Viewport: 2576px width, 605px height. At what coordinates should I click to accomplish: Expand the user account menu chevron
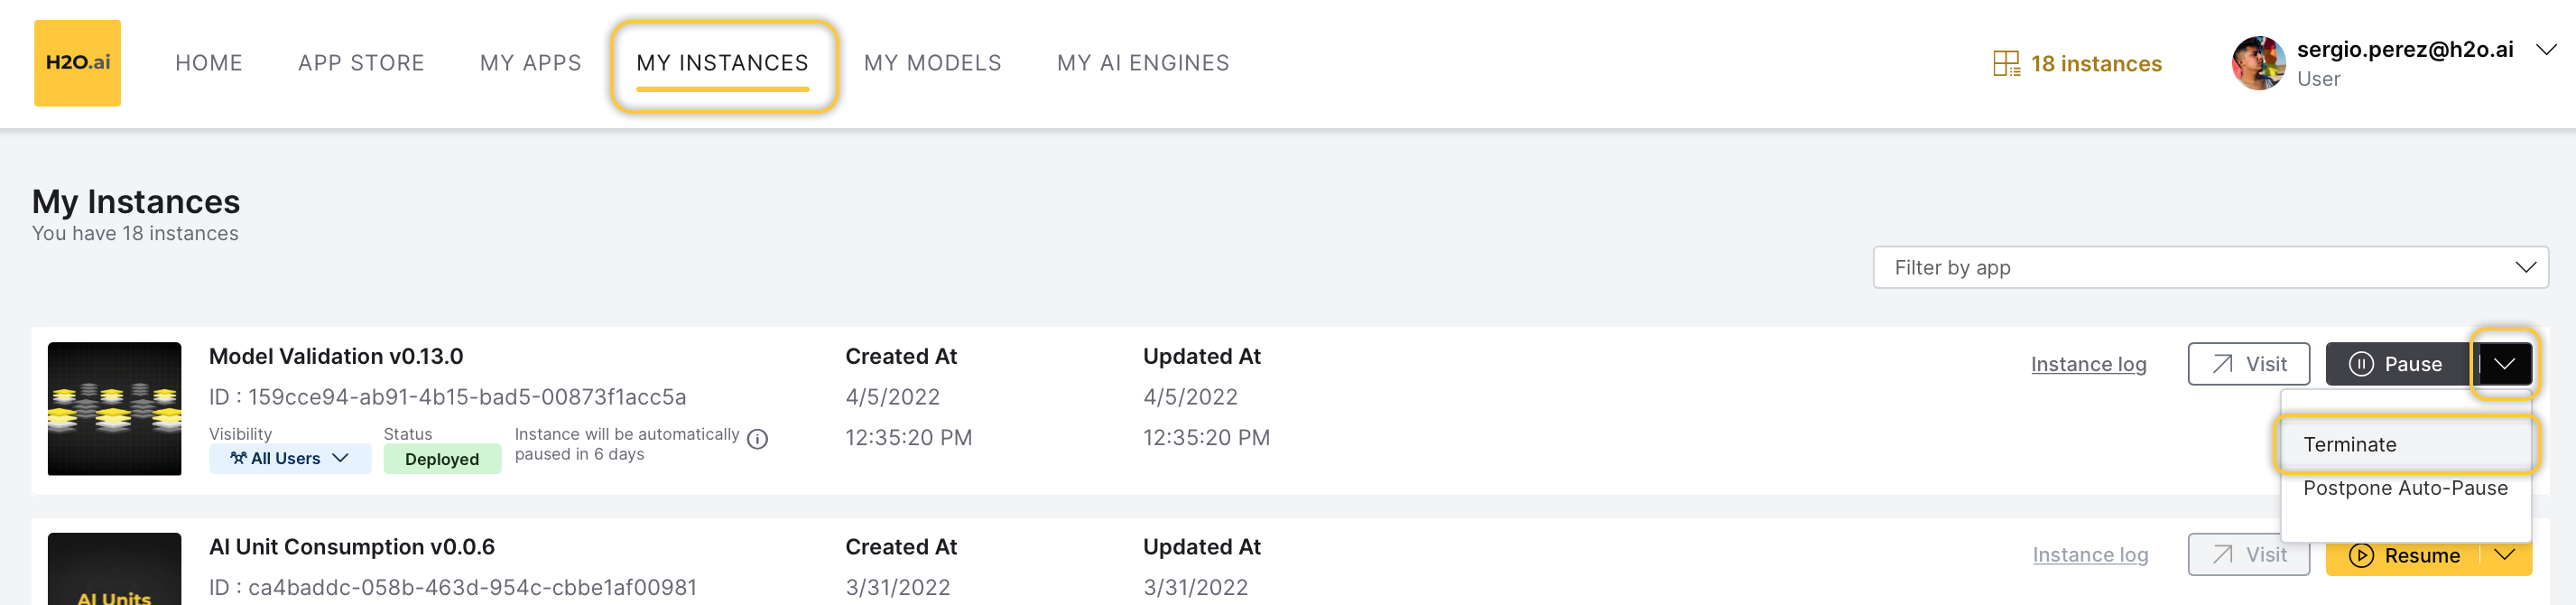(x=2545, y=50)
